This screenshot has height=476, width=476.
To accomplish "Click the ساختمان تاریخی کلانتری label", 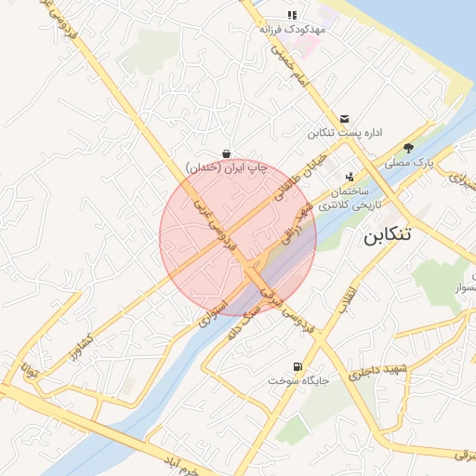I will click(350, 198).
